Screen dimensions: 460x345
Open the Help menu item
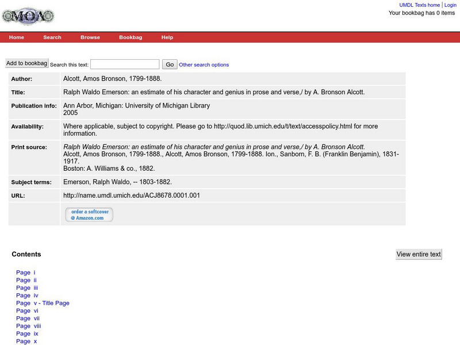pos(167,37)
